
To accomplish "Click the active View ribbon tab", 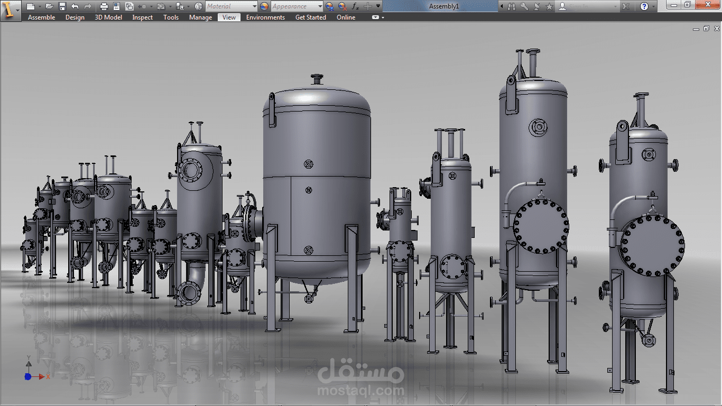I will click(229, 17).
